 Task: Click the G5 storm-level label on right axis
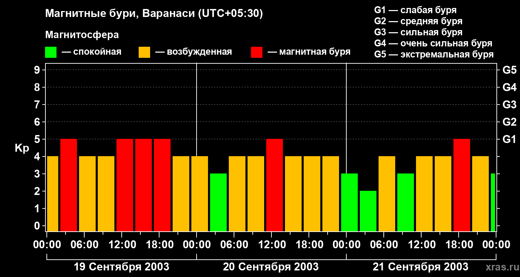coord(509,70)
